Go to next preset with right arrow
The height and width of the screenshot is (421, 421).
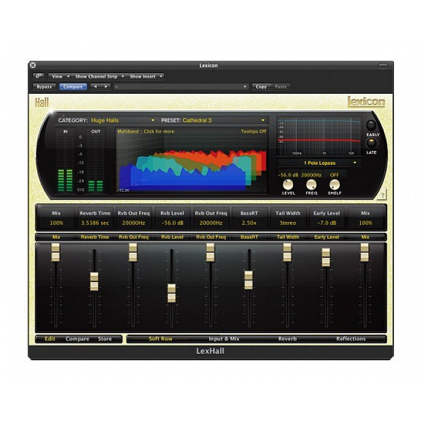tap(106, 87)
